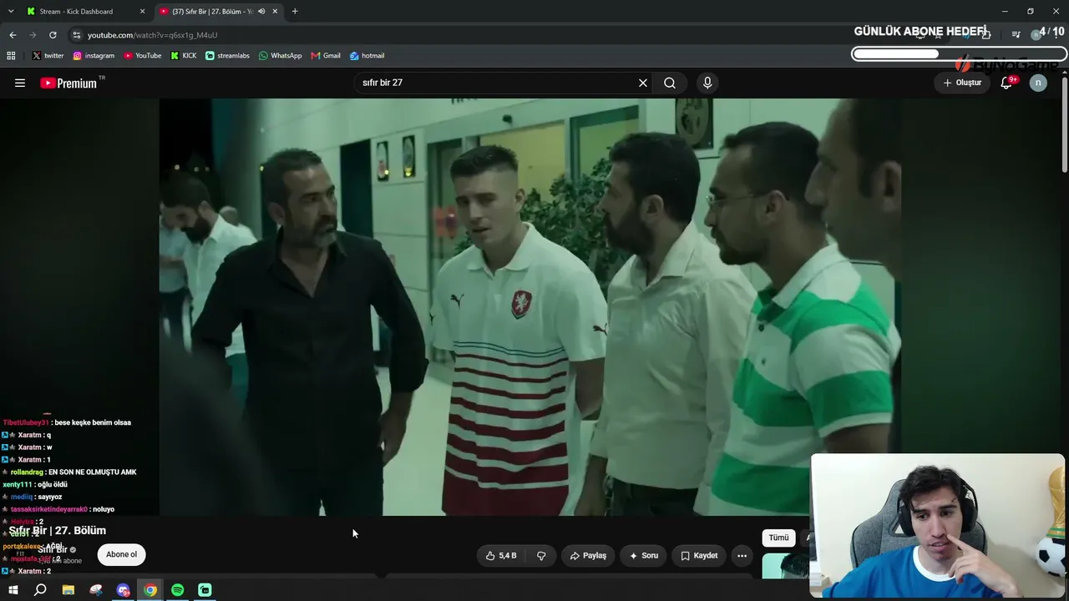
Task: Subscribe with the Abone ol button
Action: click(x=121, y=555)
